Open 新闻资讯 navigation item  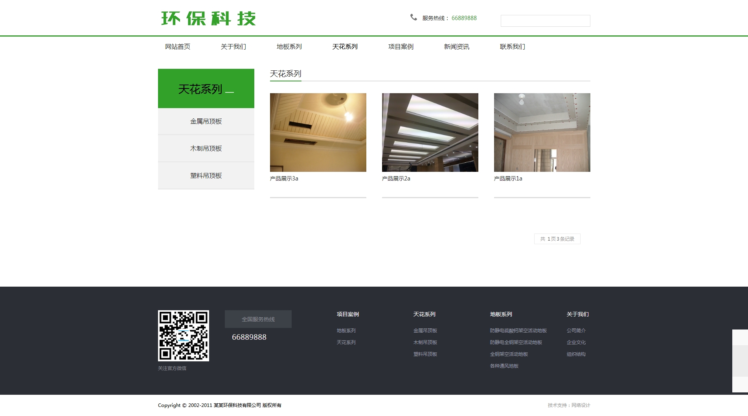click(x=457, y=47)
